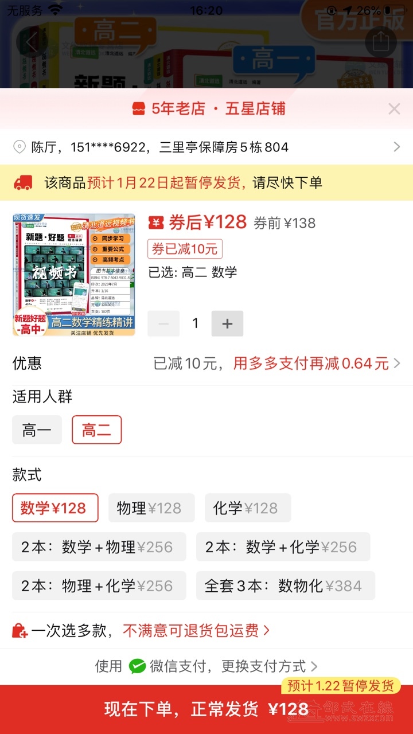Screen dimensions: 413x734
Task: Decrease quantity with the minus button
Action: point(163,323)
